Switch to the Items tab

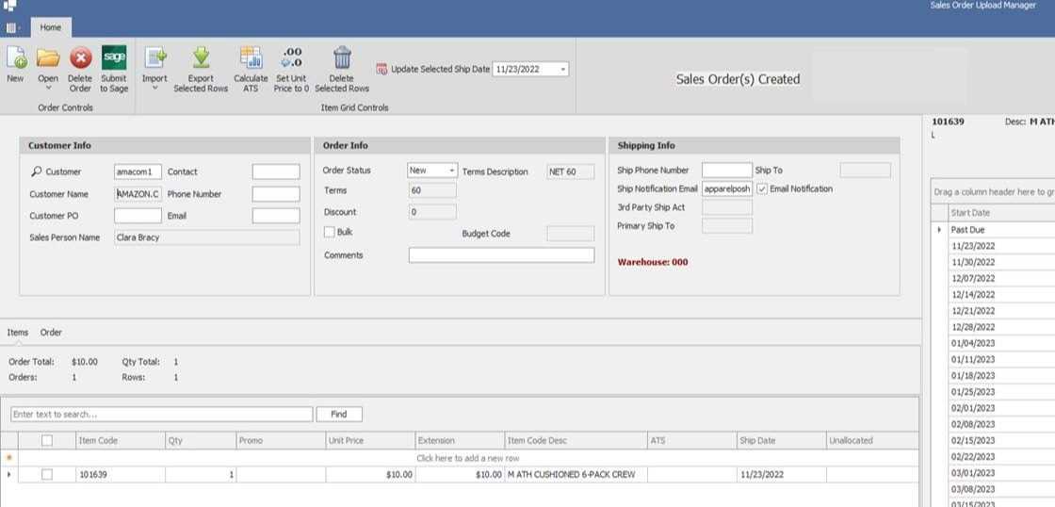18,333
